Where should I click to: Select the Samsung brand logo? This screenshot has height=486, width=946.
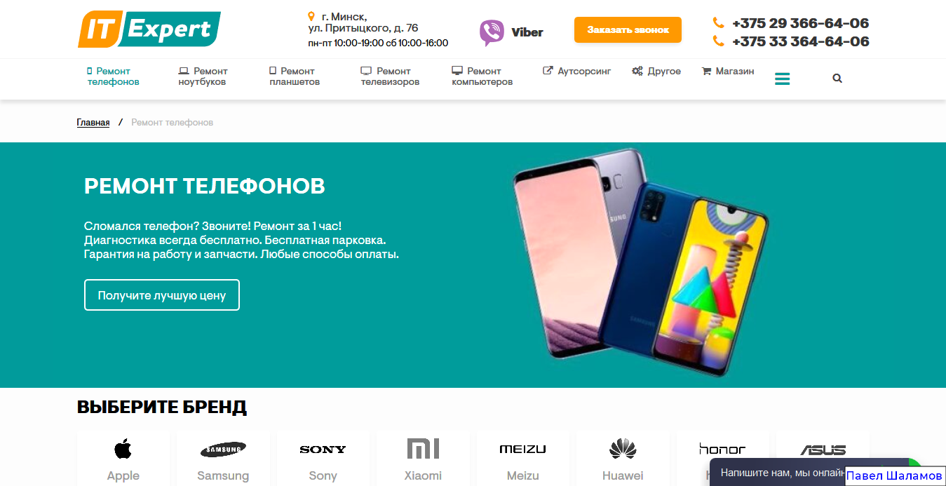click(223, 450)
